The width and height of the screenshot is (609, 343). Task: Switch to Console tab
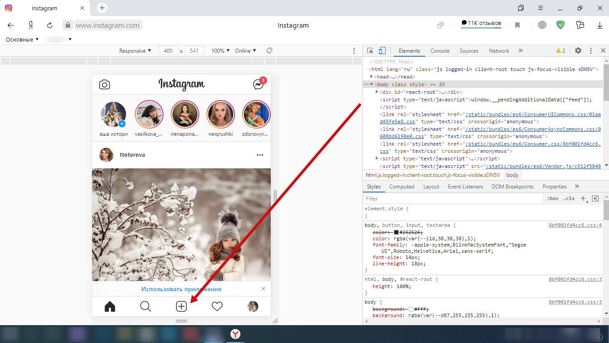[x=440, y=50]
